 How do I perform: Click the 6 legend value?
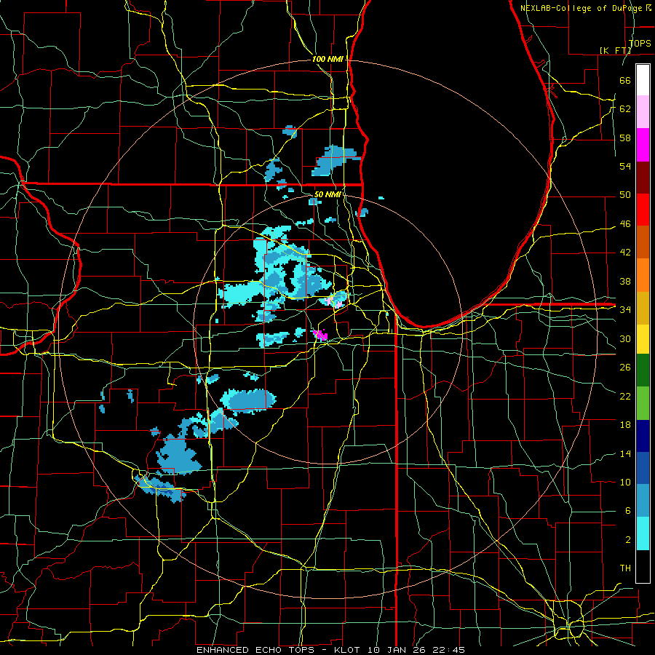tap(628, 511)
